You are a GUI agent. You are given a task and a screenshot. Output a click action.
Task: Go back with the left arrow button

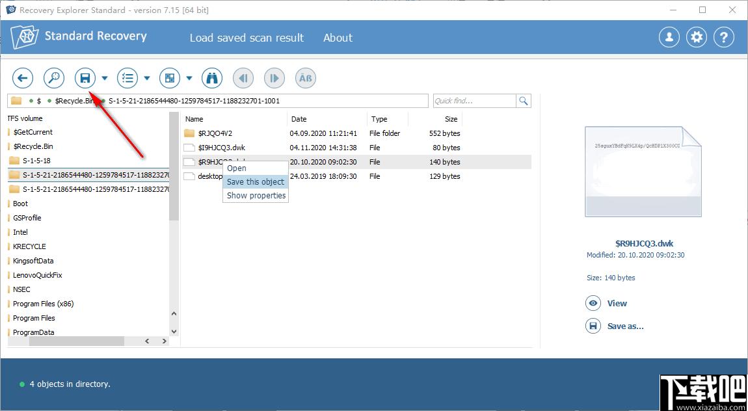(23, 78)
